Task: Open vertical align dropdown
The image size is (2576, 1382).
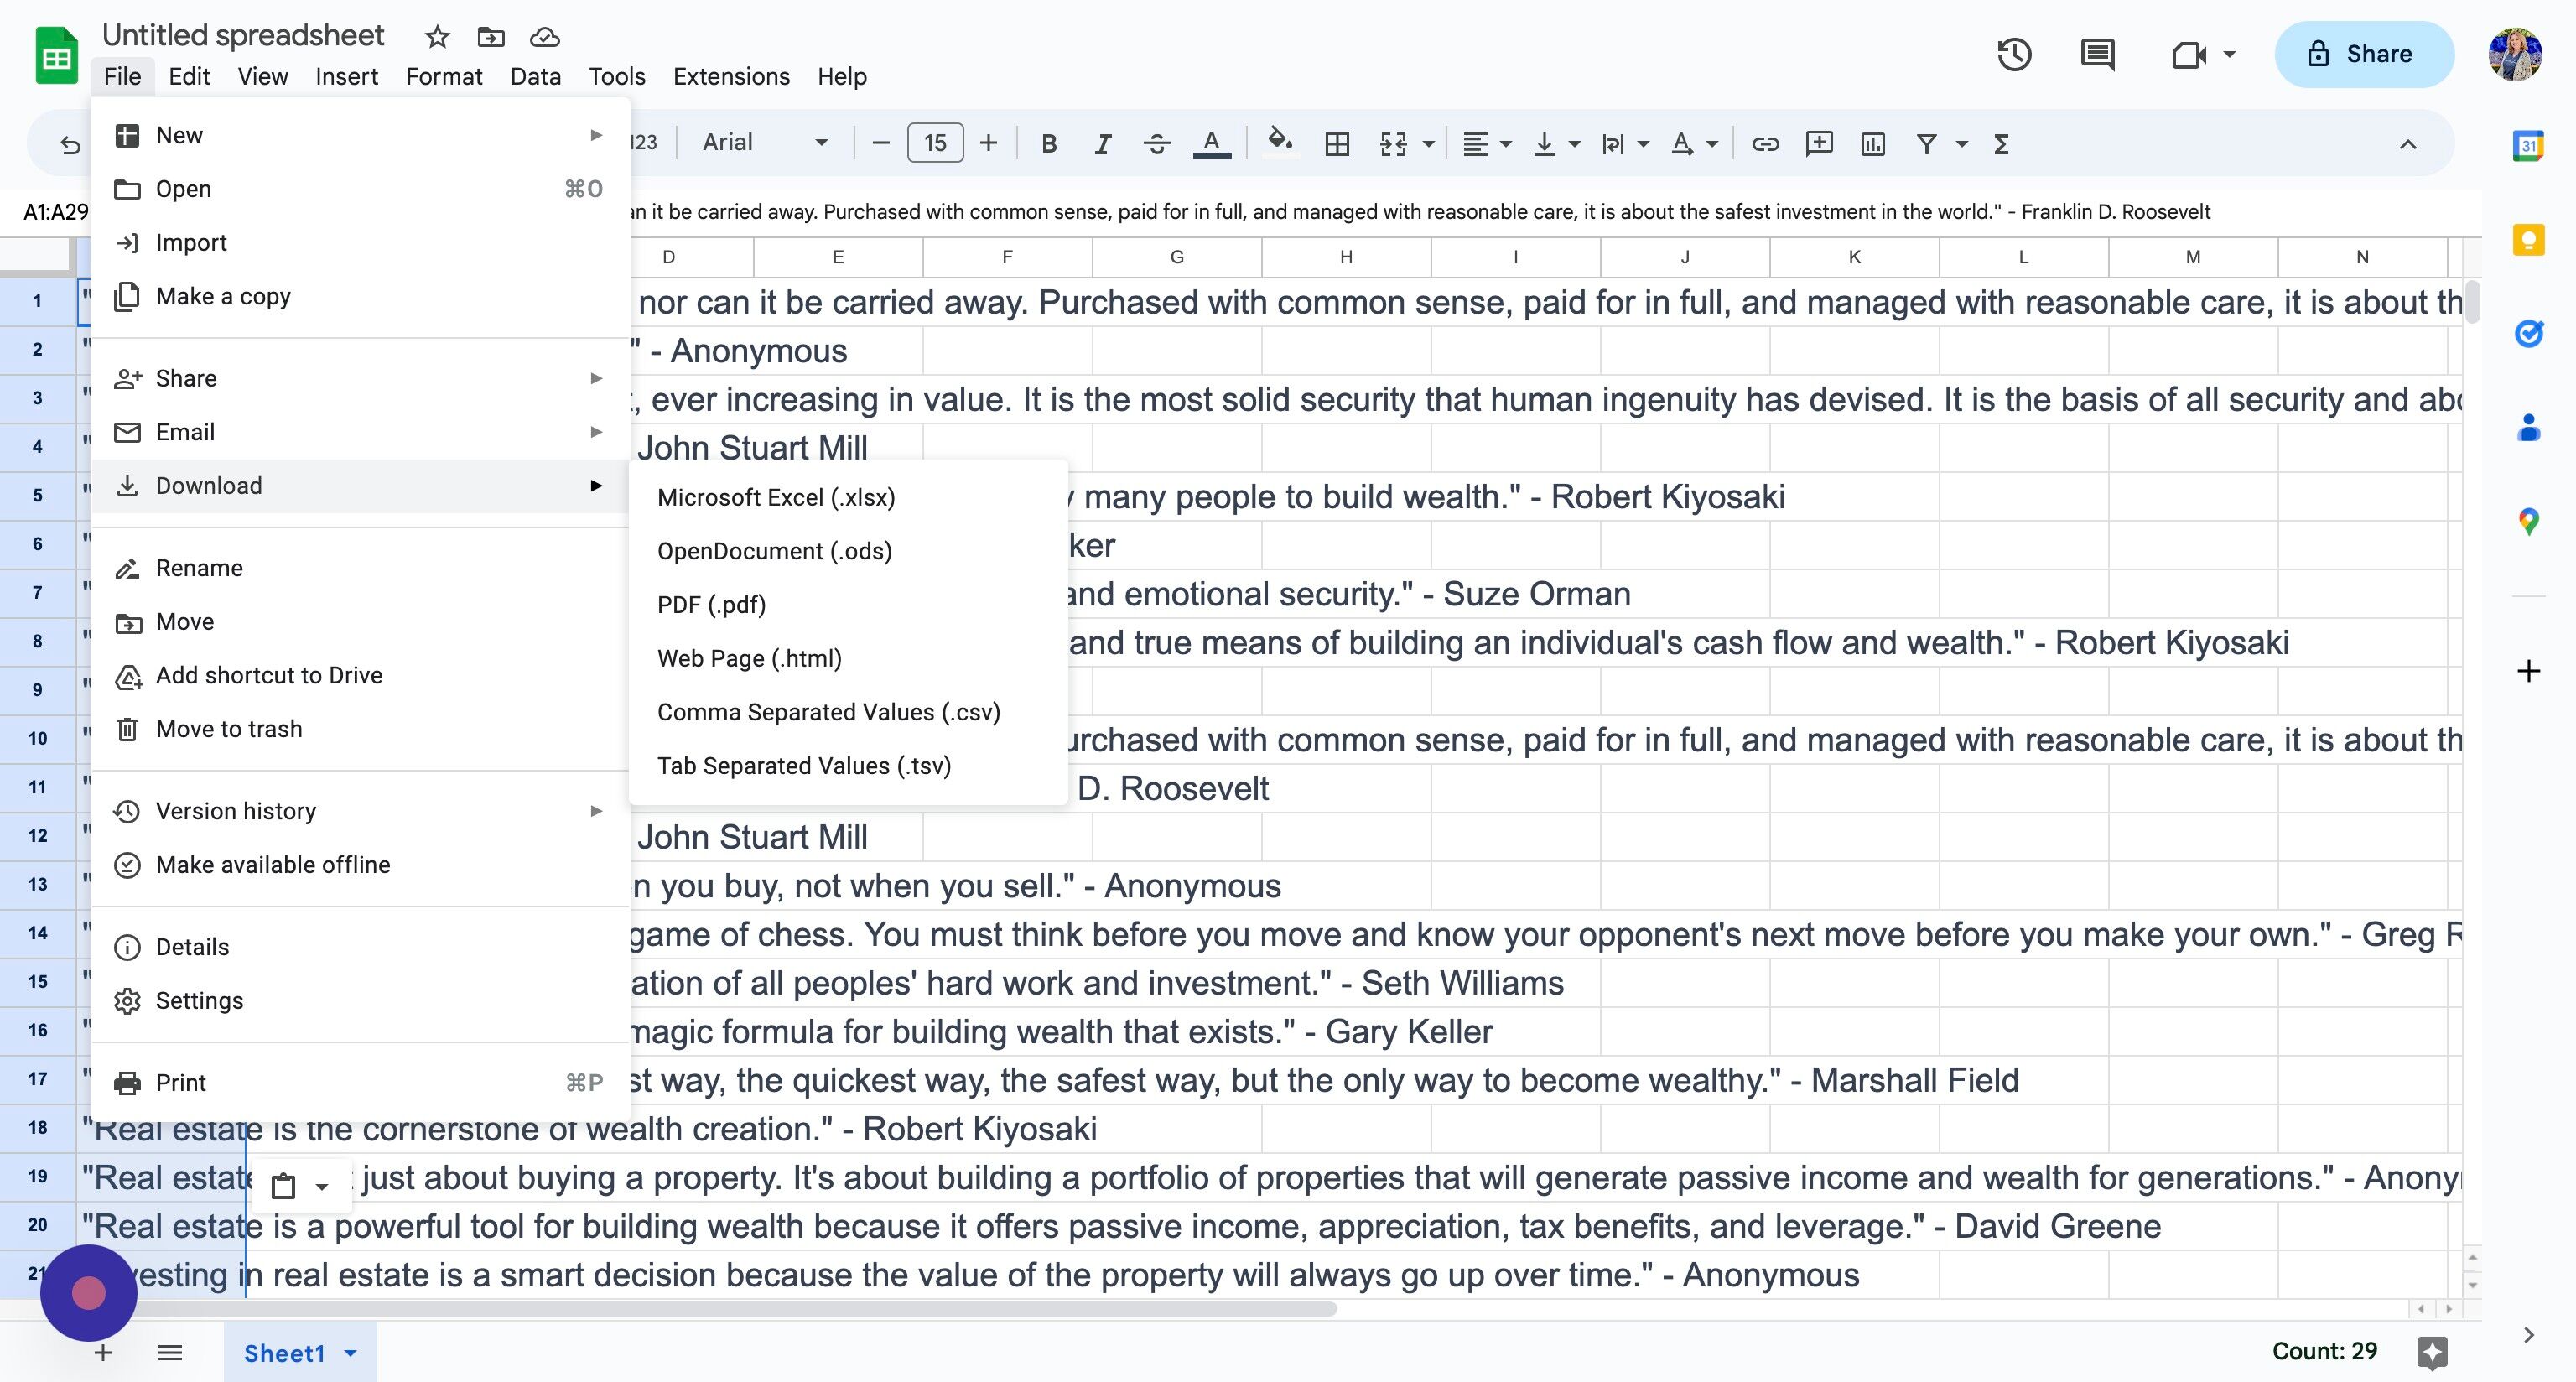Action: (x=1557, y=144)
